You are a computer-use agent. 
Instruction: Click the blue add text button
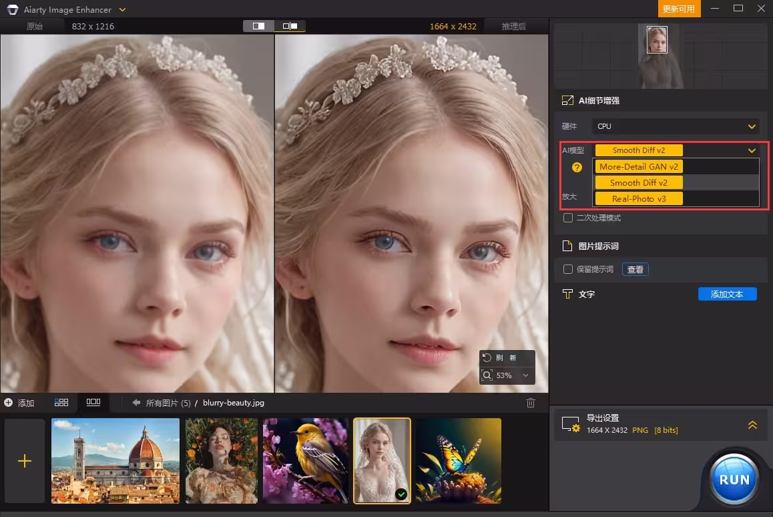coord(727,295)
